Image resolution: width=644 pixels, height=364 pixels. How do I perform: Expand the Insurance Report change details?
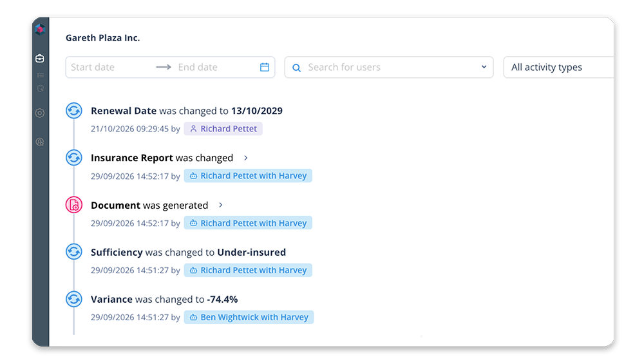tap(245, 158)
